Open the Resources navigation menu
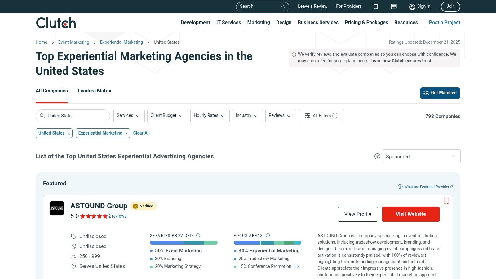This screenshot has width=496, height=279. [406, 22]
